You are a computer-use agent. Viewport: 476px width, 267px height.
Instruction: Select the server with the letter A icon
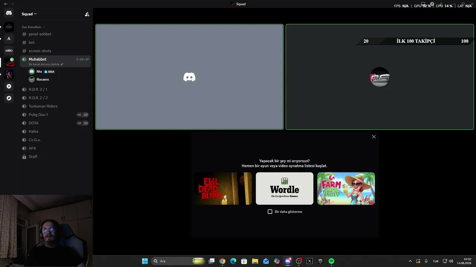(x=9, y=39)
